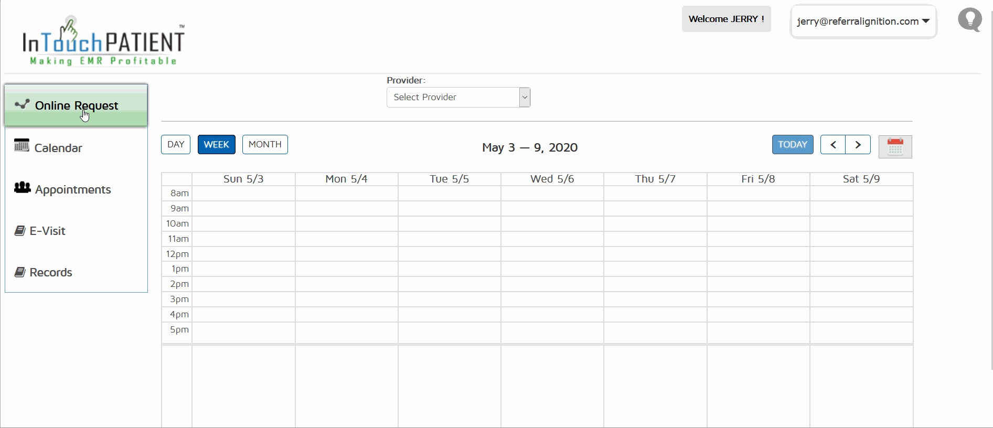The image size is (993, 428).
Task: Click the Mon 5/4 column header
Action: click(x=346, y=179)
